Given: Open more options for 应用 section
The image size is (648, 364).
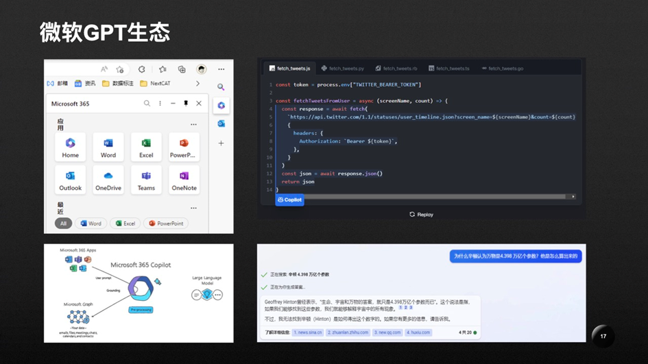Looking at the screenshot, I should tap(193, 124).
